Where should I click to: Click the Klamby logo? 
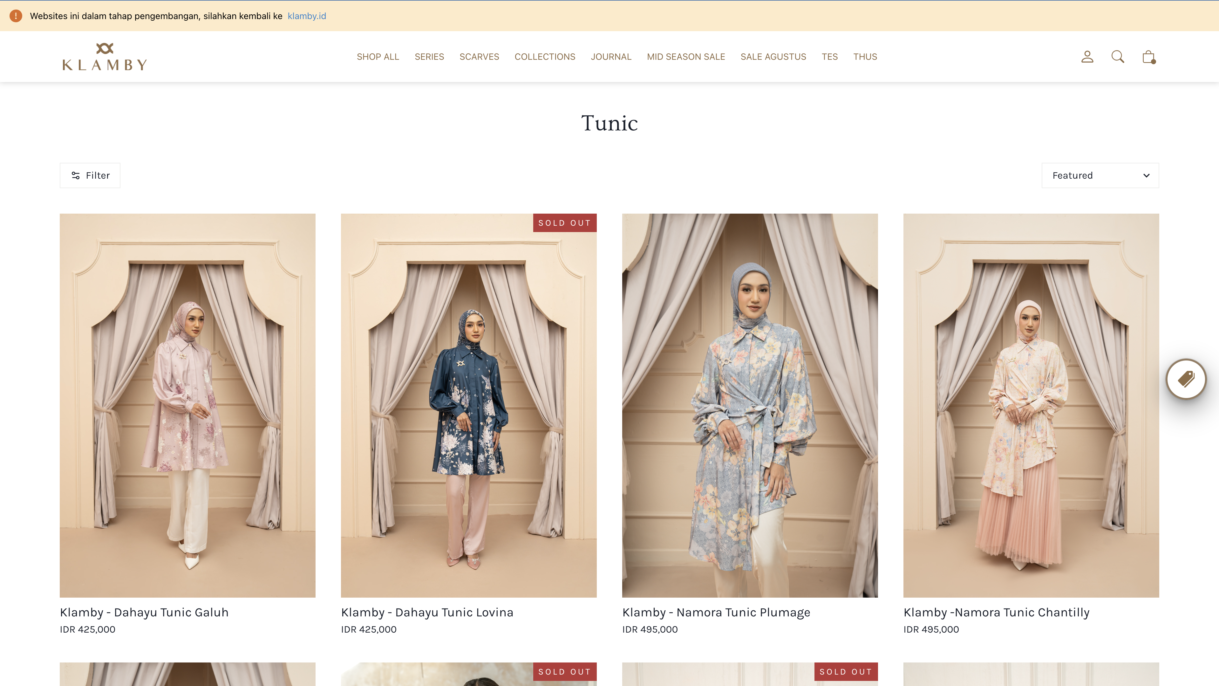coord(105,57)
